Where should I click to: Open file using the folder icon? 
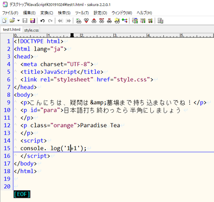(x=12, y=21)
